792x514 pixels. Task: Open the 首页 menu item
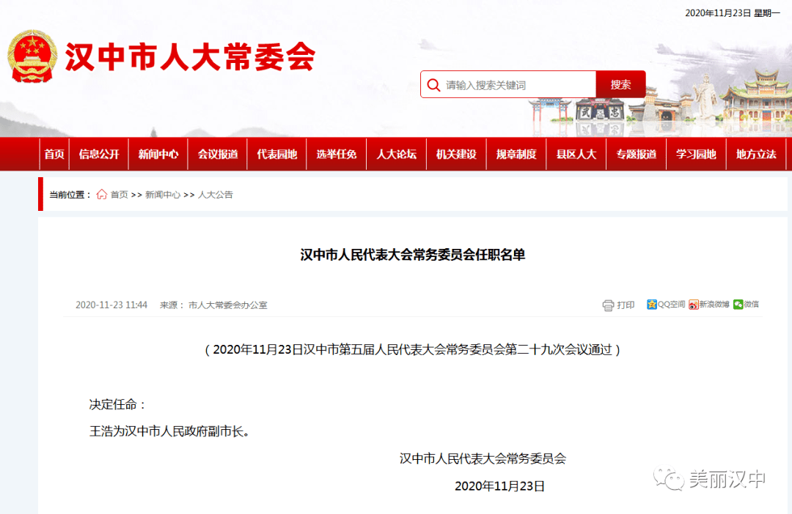click(x=54, y=154)
